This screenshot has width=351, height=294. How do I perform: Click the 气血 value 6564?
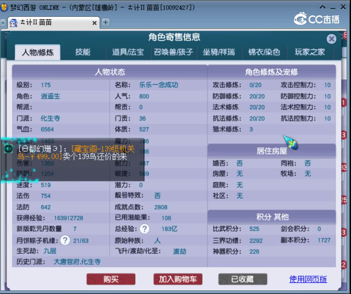point(47,129)
